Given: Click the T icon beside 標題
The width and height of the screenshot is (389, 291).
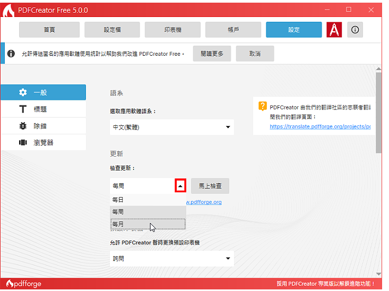Looking at the screenshot, I should pyautogui.click(x=23, y=109).
